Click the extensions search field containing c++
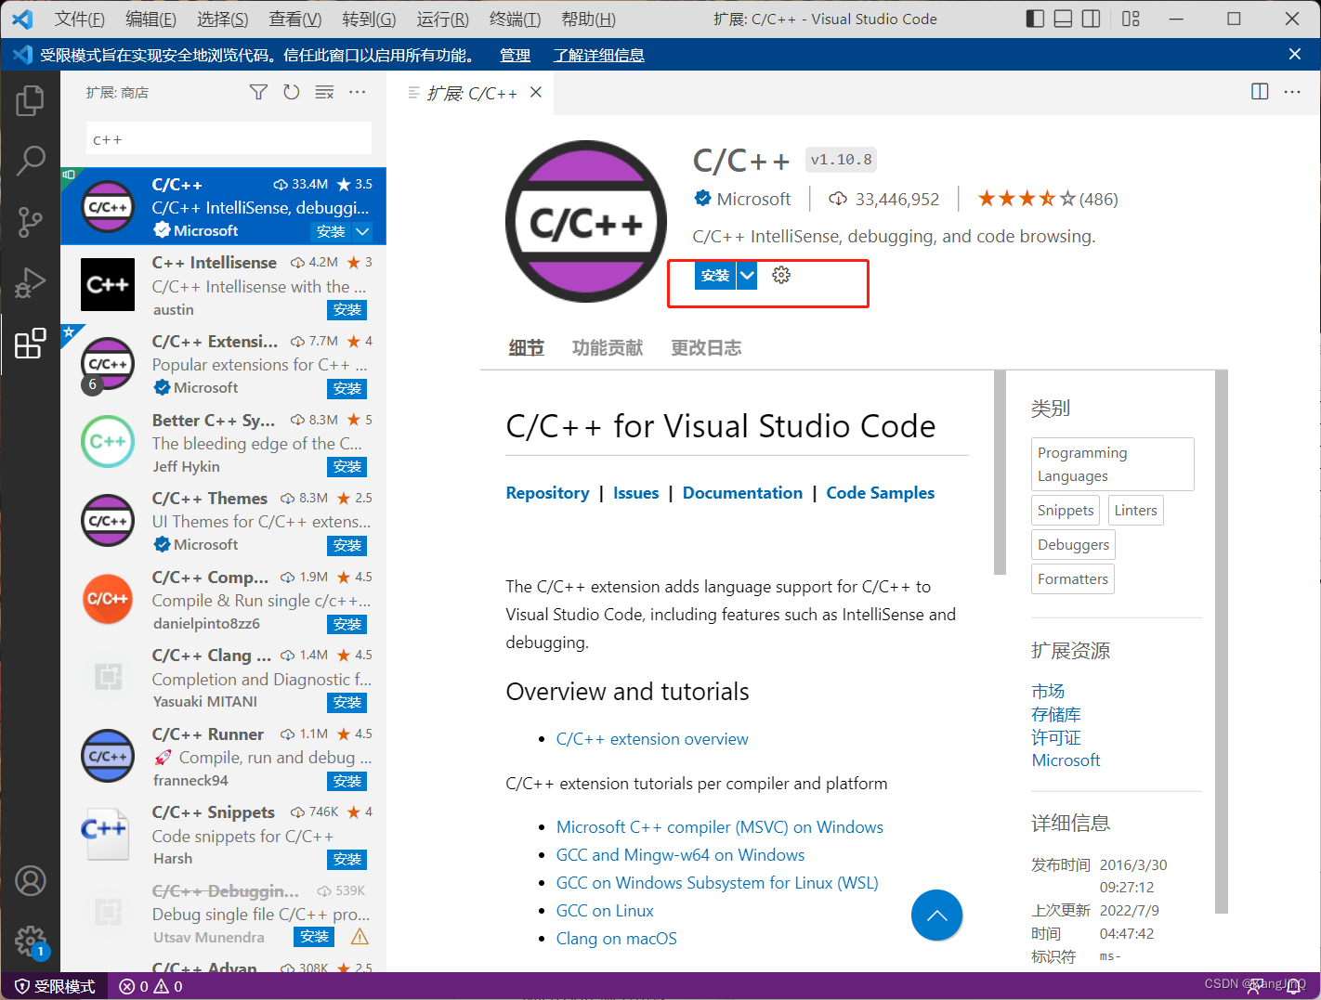This screenshot has width=1321, height=1000. pos(229,139)
